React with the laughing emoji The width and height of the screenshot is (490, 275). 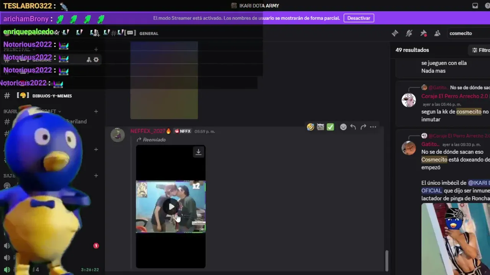click(310, 127)
